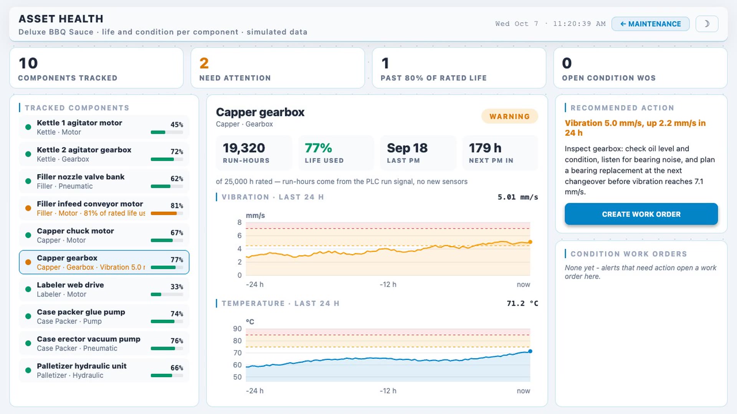Click the vibration alert headline in Recommended Action
This screenshot has width=737, height=414.
(x=635, y=128)
